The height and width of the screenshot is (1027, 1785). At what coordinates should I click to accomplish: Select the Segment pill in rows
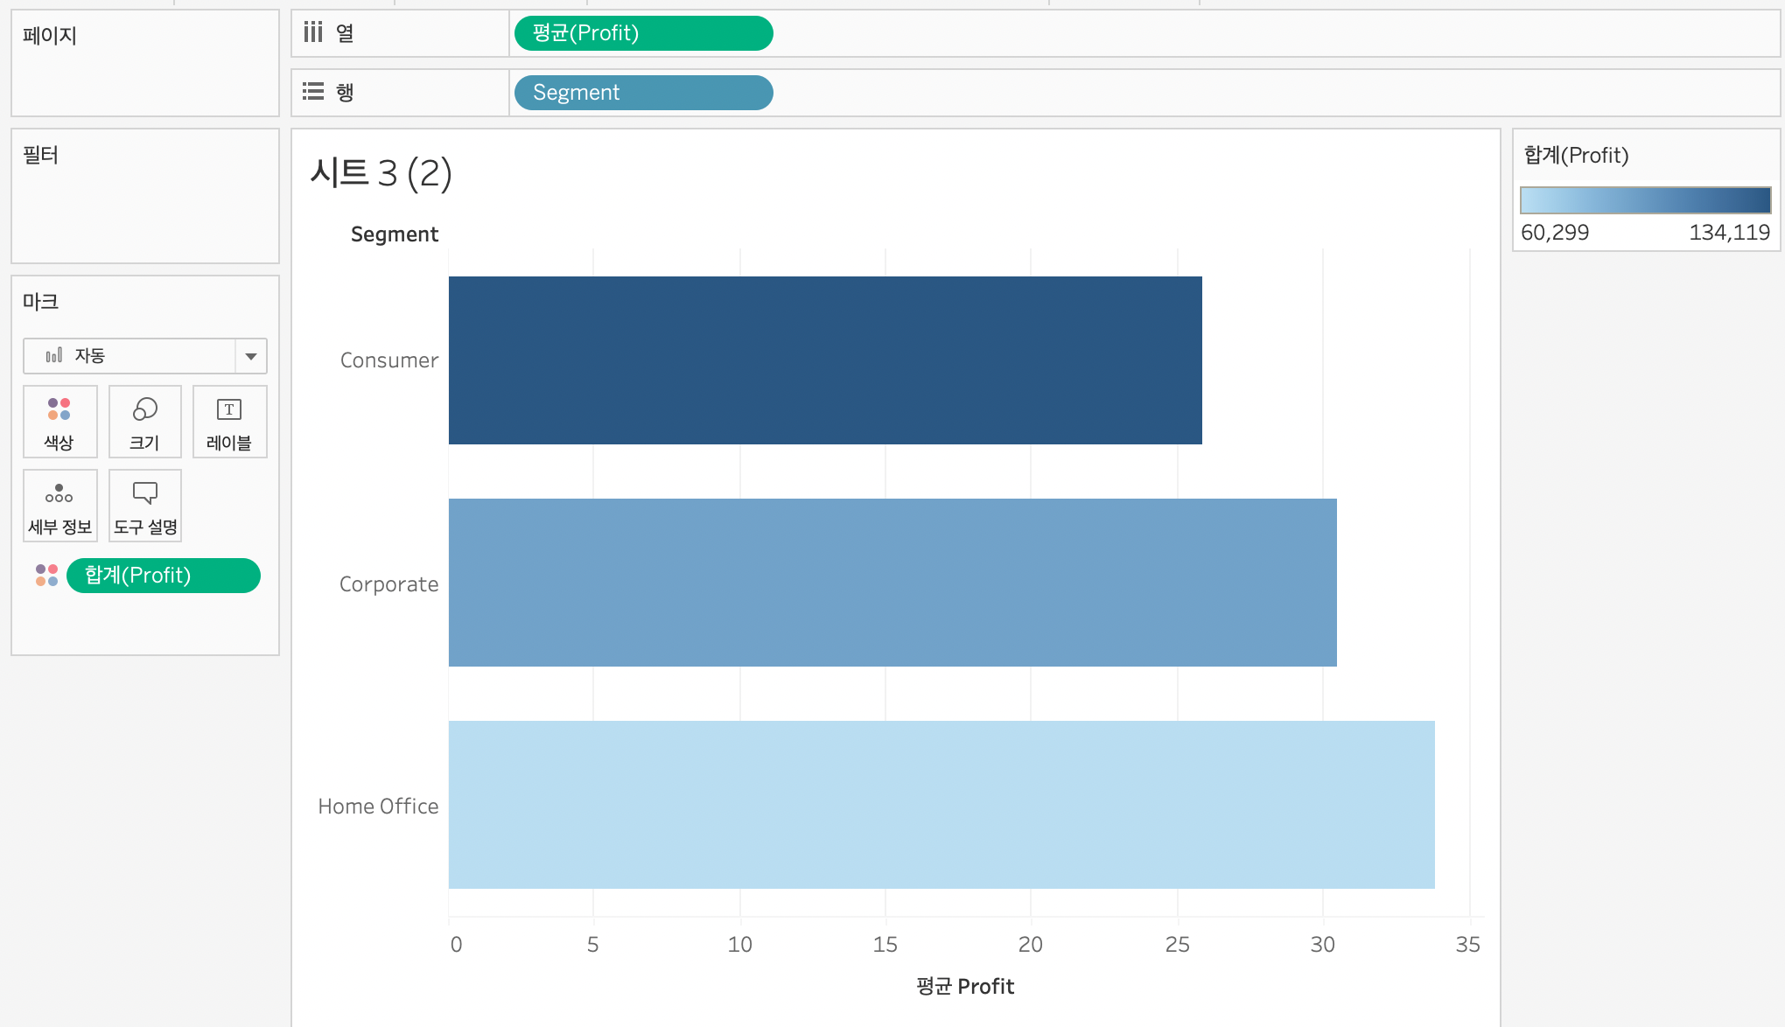click(643, 93)
